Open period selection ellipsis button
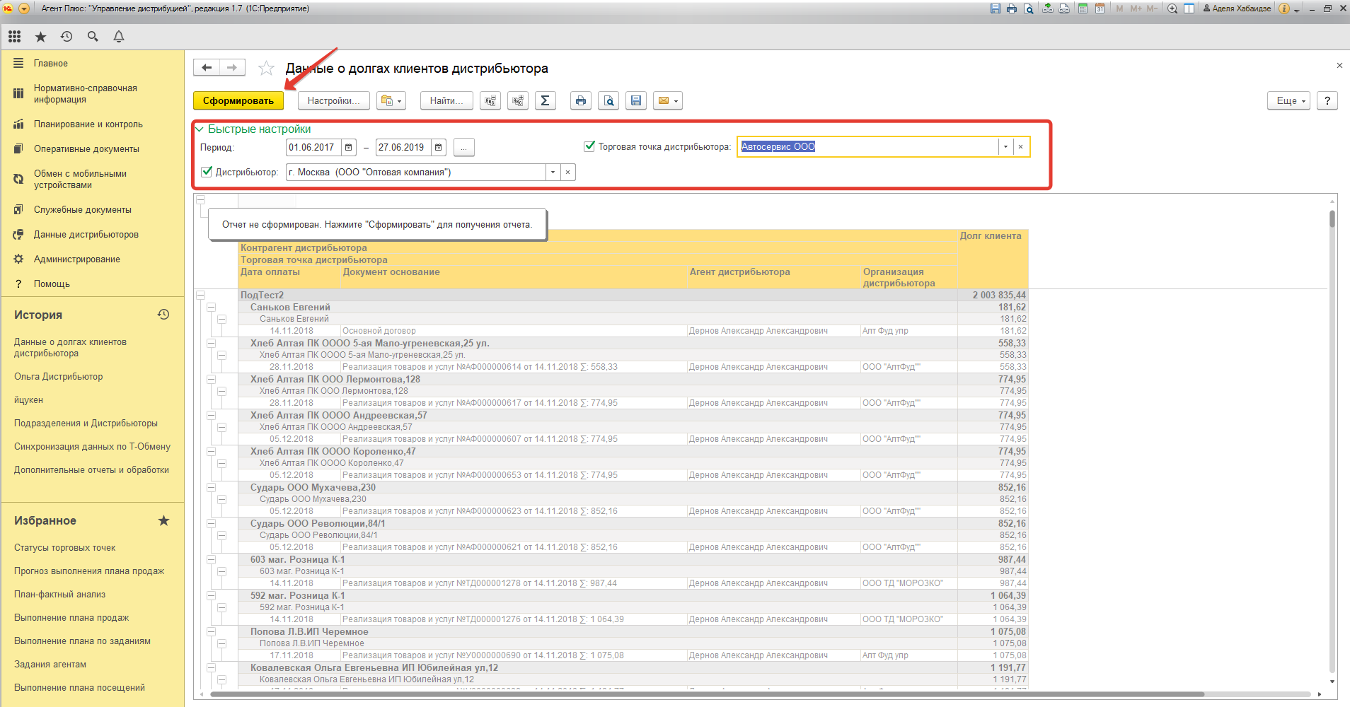Screen dimensions: 1350x707 [x=463, y=147]
